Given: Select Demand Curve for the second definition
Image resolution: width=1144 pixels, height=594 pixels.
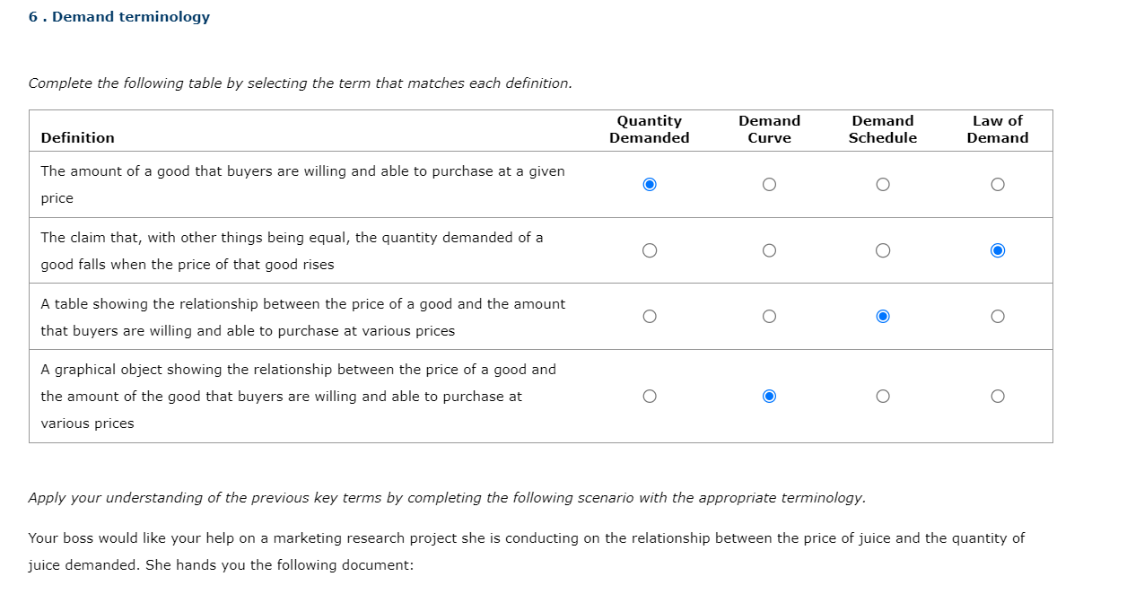Looking at the screenshot, I should [x=769, y=250].
